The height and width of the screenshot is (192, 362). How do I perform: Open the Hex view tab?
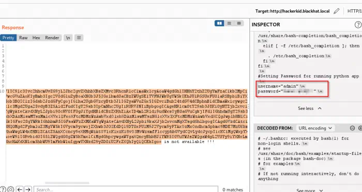[x=36, y=38]
